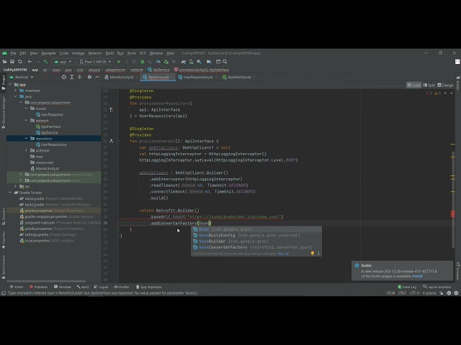This screenshot has height=345, width=461.
Task: Hide the Project panel with minus icon
Action: tap(97, 77)
